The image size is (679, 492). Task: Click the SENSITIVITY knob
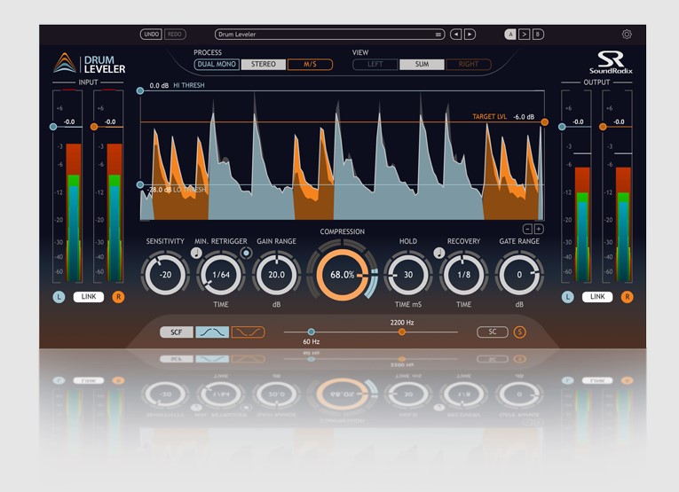[165, 275]
